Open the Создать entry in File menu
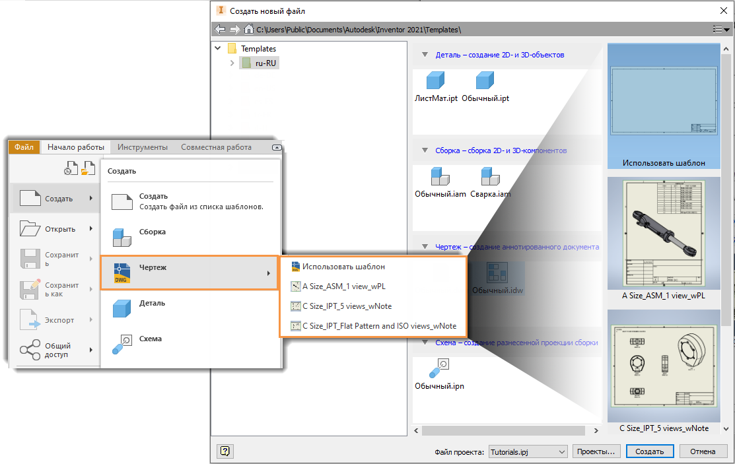735x464 pixels. (55, 198)
